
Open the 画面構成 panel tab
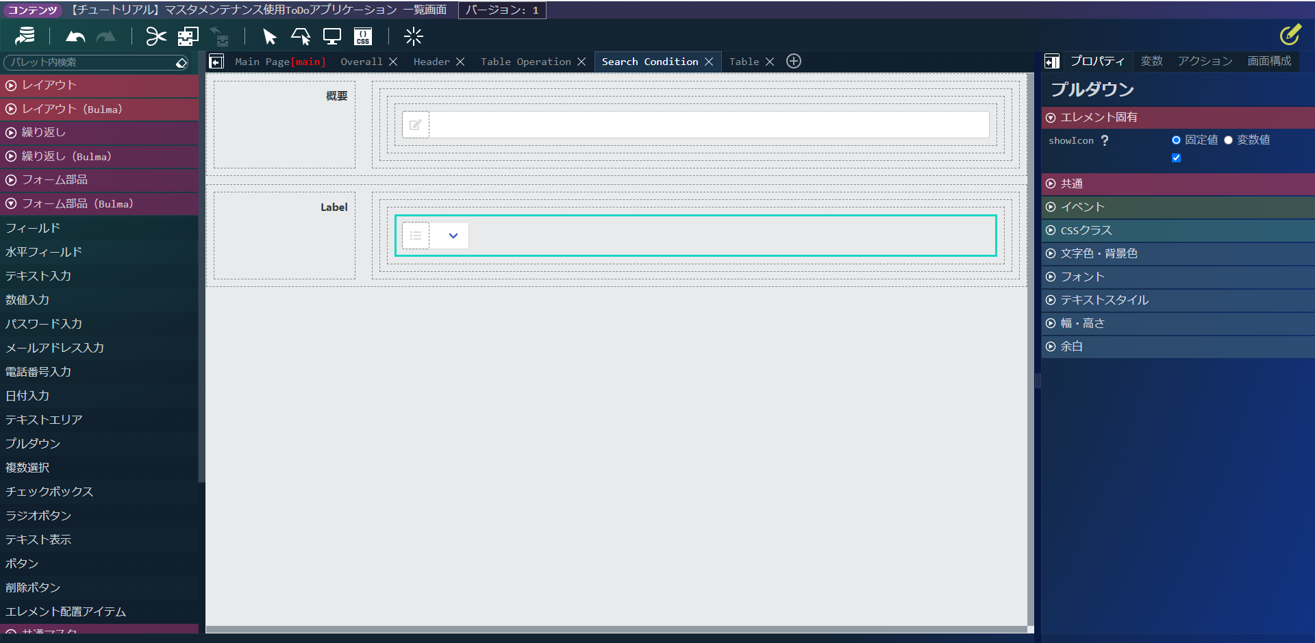pos(1269,61)
